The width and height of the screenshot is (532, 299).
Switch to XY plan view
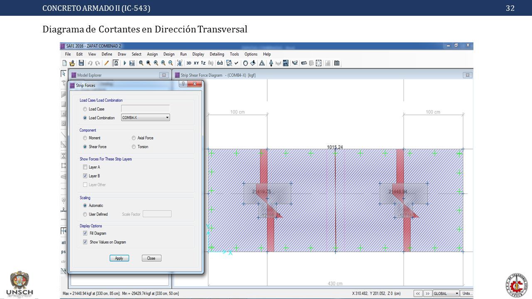(x=196, y=63)
